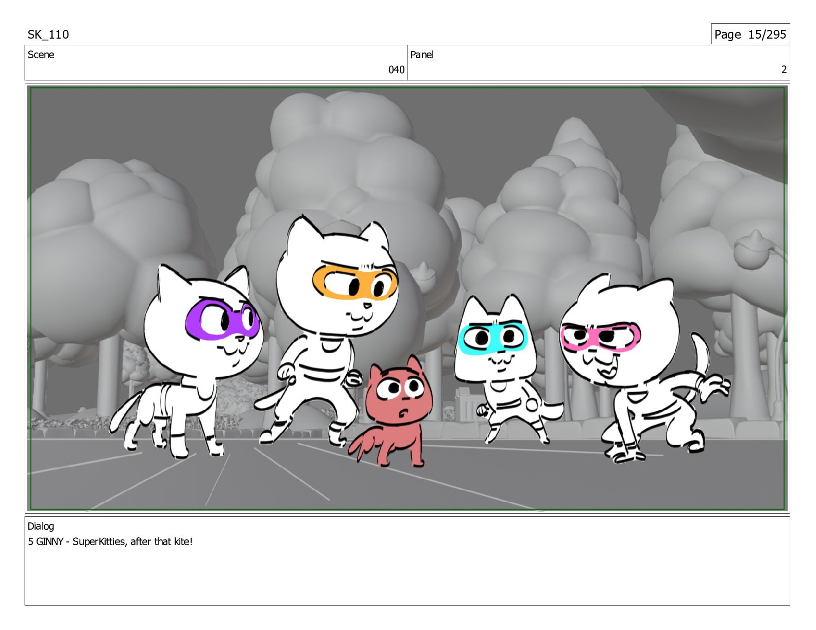Image resolution: width=816 pixels, height=630 pixels.
Task: Select the Page 15/295 indicator
Action: [750, 34]
